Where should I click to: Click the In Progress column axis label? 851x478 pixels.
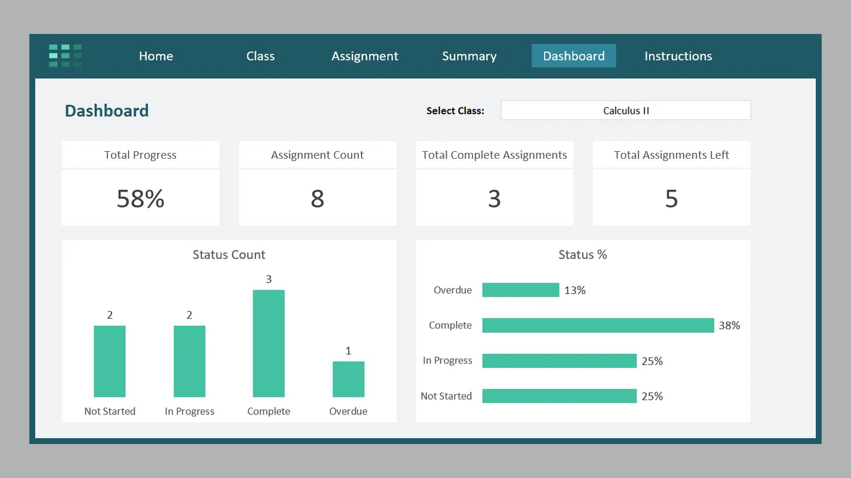click(x=190, y=412)
